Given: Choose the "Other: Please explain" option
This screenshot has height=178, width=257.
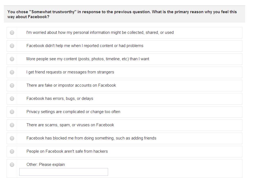Looking at the screenshot, I should click(x=12, y=165).
